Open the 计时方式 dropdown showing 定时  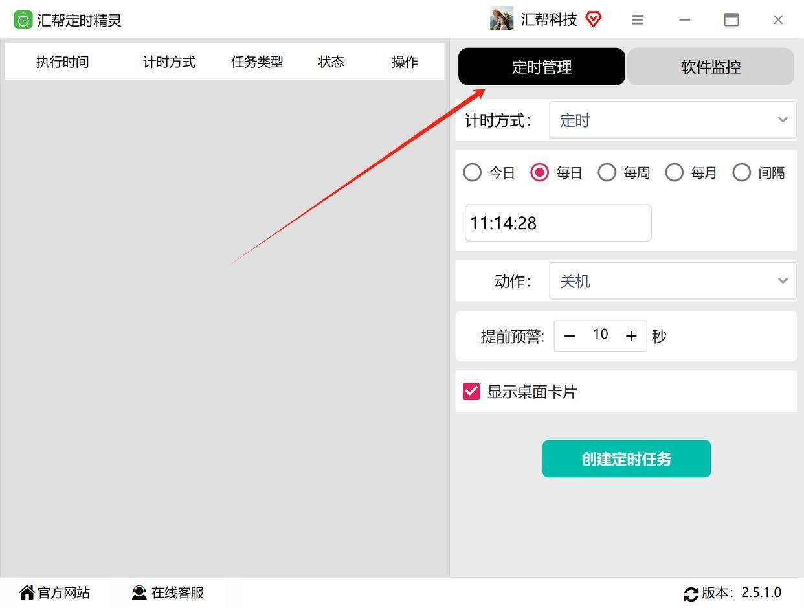click(672, 120)
